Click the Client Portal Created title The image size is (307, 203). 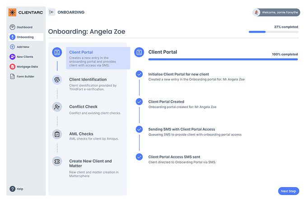166,102
